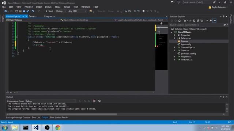Open the TEST menu
234x131 pixels.
(76, 7)
